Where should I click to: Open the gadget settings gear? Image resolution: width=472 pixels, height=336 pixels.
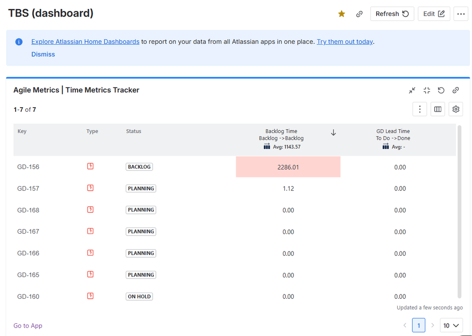click(x=456, y=109)
